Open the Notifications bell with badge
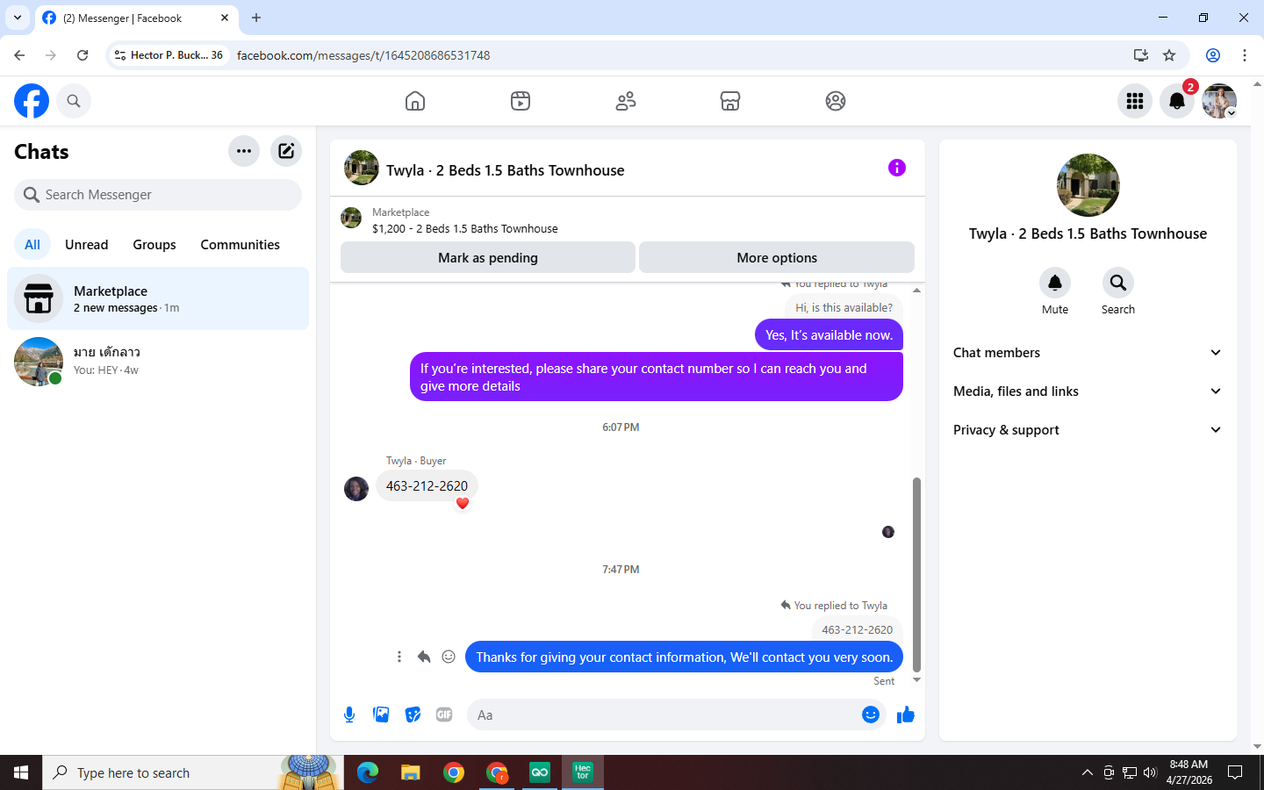This screenshot has width=1264, height=790. (x=1177, y=101)
